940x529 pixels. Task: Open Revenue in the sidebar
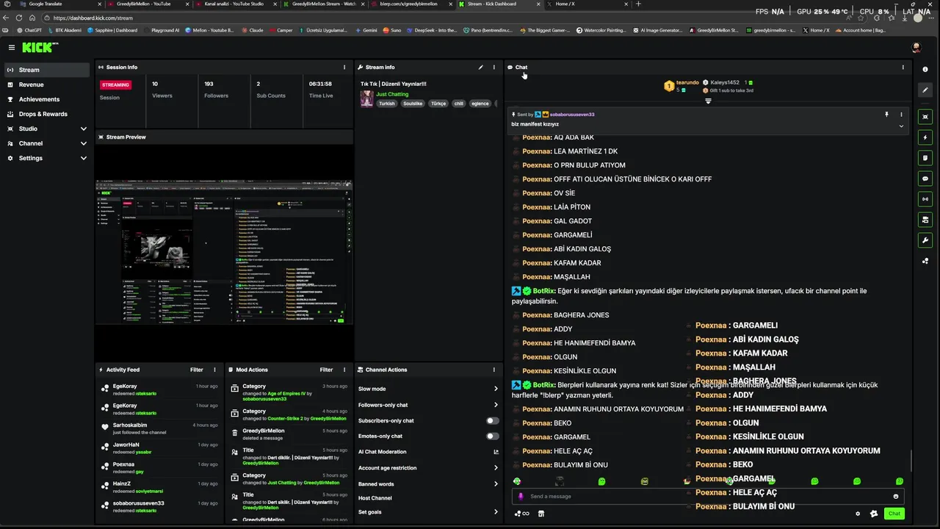[x=47, y=84]
